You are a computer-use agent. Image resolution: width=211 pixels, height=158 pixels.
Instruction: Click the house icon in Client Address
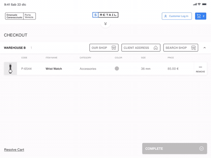click(156, 48)
